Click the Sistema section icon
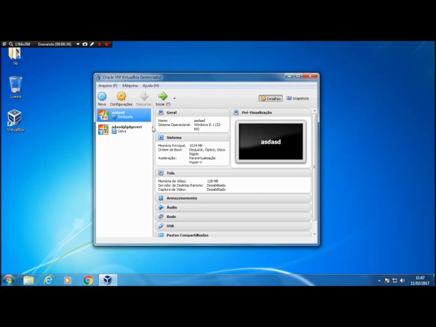 coord(161,138)
